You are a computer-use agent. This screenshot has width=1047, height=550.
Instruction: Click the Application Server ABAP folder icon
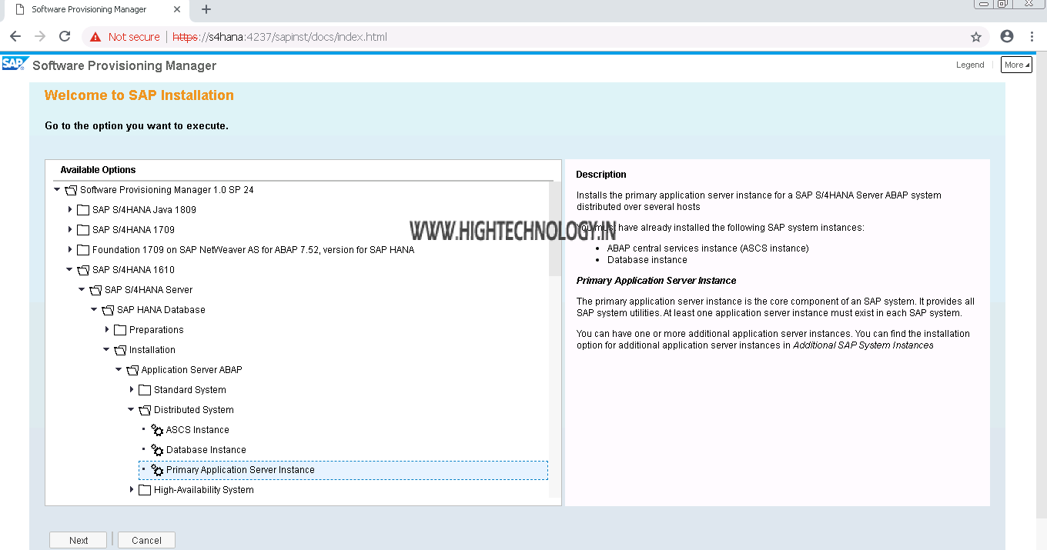pyautogui.click(x=132, y=370)
